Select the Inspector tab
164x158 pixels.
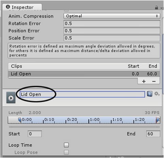[x=22, y=7]
